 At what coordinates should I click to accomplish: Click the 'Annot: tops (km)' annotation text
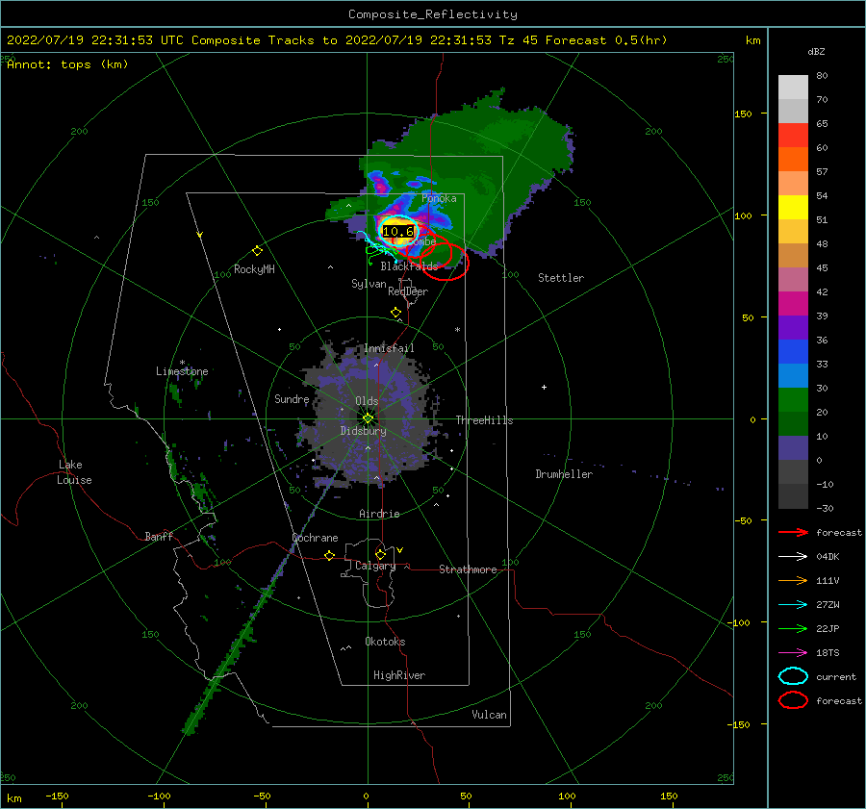[x=67, y=64]
